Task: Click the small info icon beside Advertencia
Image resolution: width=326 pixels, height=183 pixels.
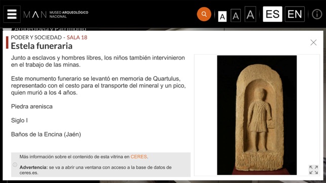Action: pos(15,165)
